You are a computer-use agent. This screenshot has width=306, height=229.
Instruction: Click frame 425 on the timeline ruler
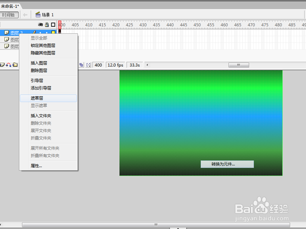pos(129,25)
